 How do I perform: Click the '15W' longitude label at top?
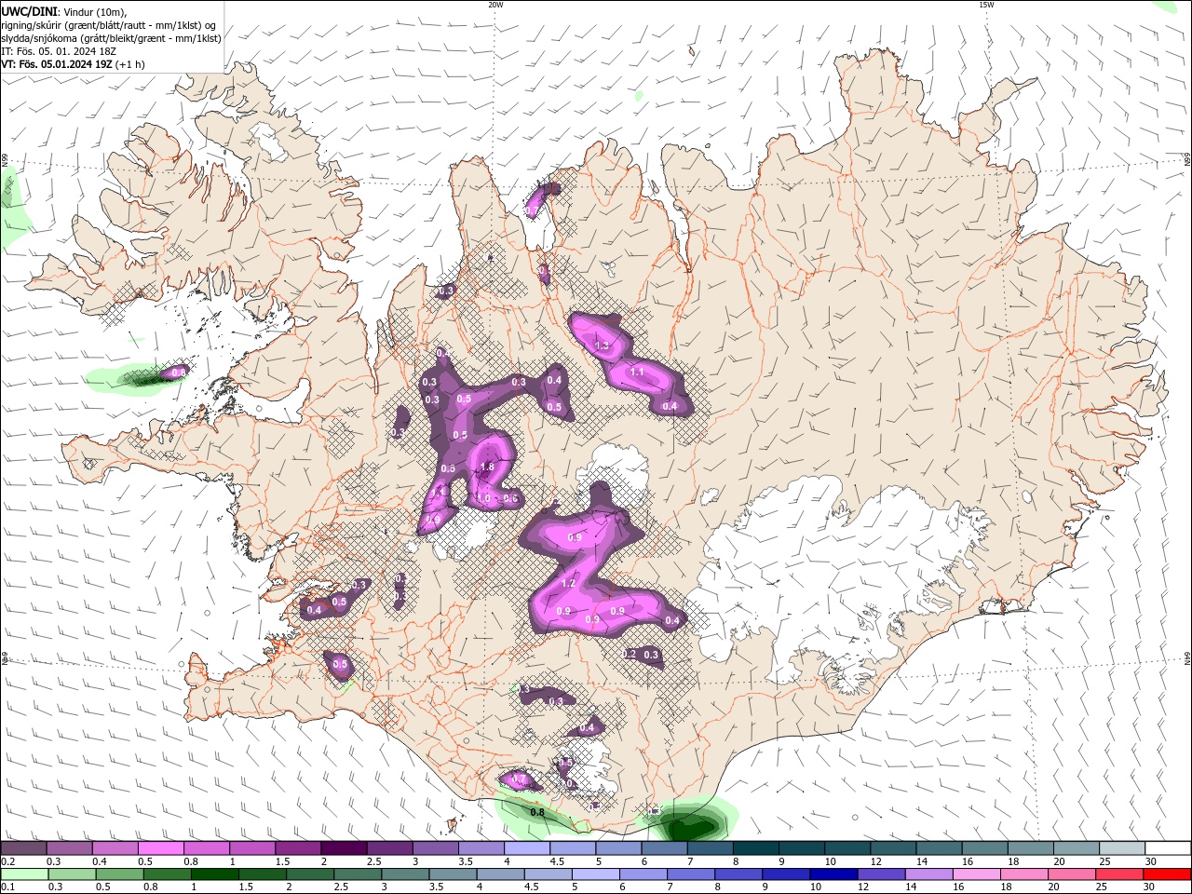pyautogui.click(x=986, y=5)
